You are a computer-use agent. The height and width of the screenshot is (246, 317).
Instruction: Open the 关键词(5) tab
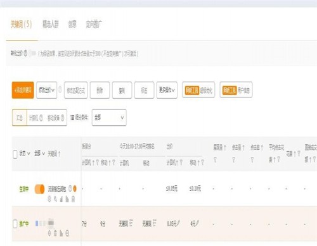coord(22,25)
